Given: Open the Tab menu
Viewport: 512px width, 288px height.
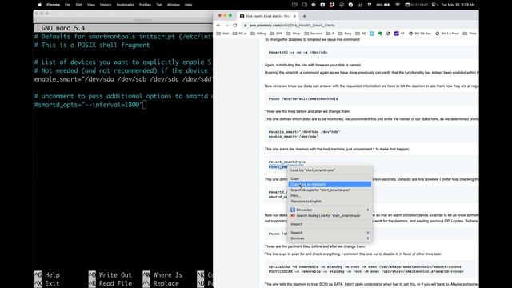Looking at the screenshot, I should [x=159, y=5].
